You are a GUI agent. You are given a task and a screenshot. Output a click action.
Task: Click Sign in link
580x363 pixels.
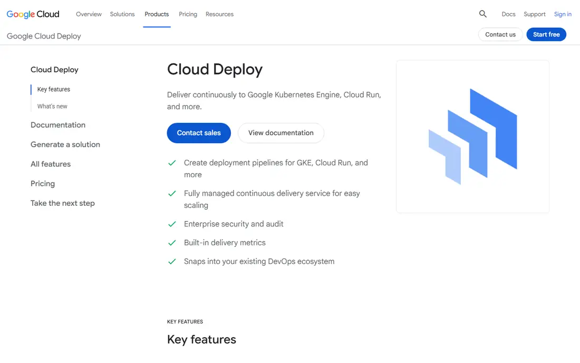point(563,14)
